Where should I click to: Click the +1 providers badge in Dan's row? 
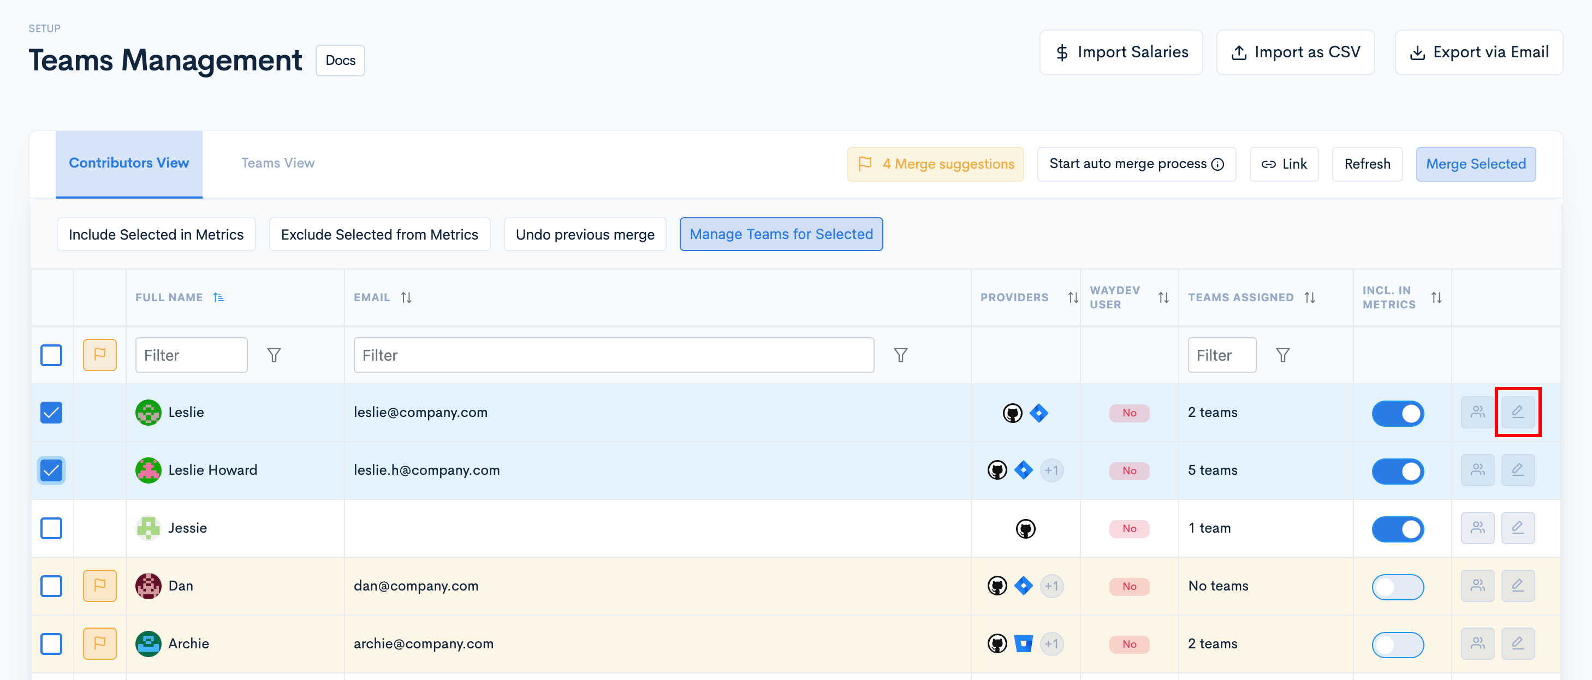click(x=1052, y=586)
